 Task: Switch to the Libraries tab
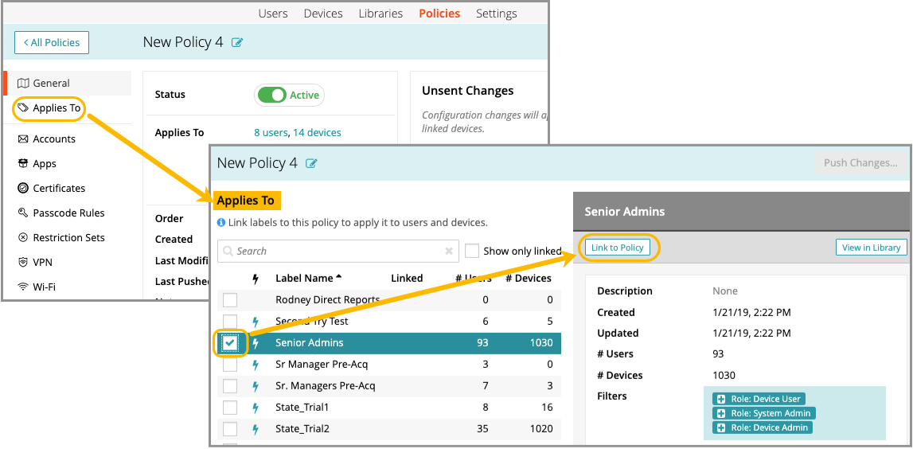[x=380, y=14]
